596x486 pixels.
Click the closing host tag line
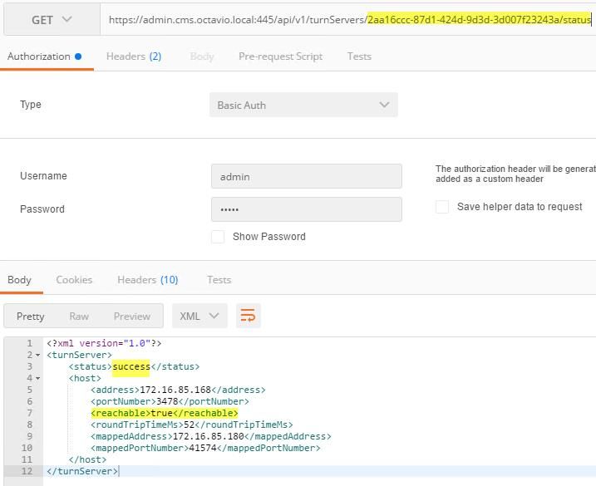pyautogui.click(x=87, y=459)
